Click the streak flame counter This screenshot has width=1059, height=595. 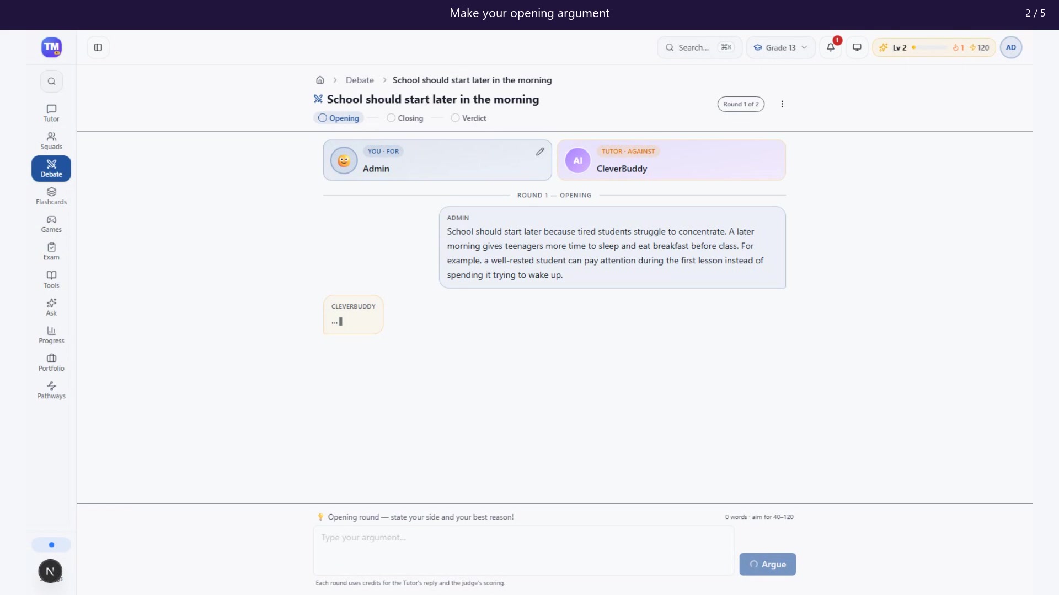pyautogui.click(x=959, y=47)
